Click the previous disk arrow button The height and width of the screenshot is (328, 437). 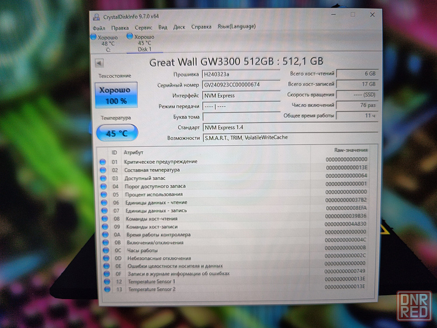pyautogui.click(x=99, y=63)
